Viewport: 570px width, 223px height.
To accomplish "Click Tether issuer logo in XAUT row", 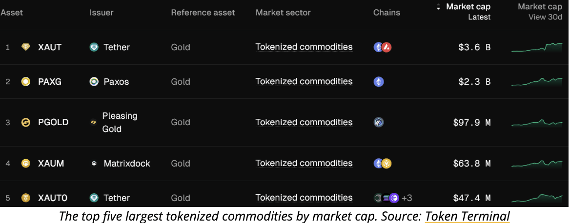I will coord(94,47).
